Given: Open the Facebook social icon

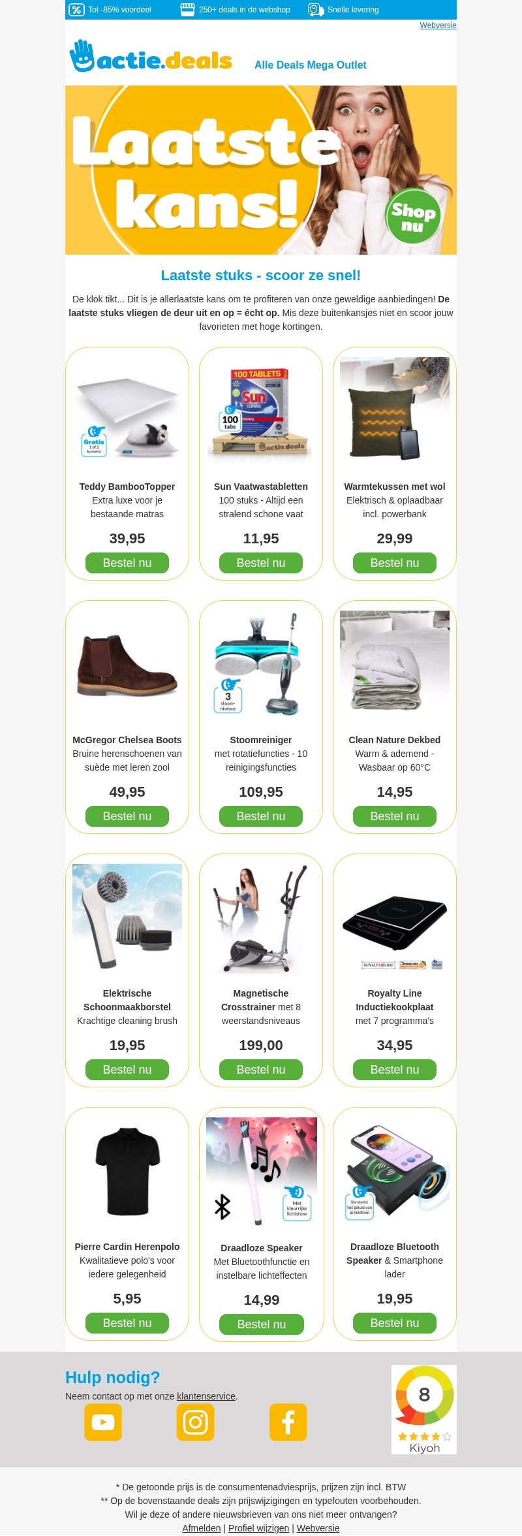Looking at the screenshot, I should click(x=288, y=1422).
